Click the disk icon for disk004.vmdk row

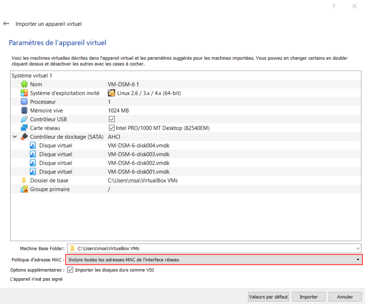click(x=33, y=145)
